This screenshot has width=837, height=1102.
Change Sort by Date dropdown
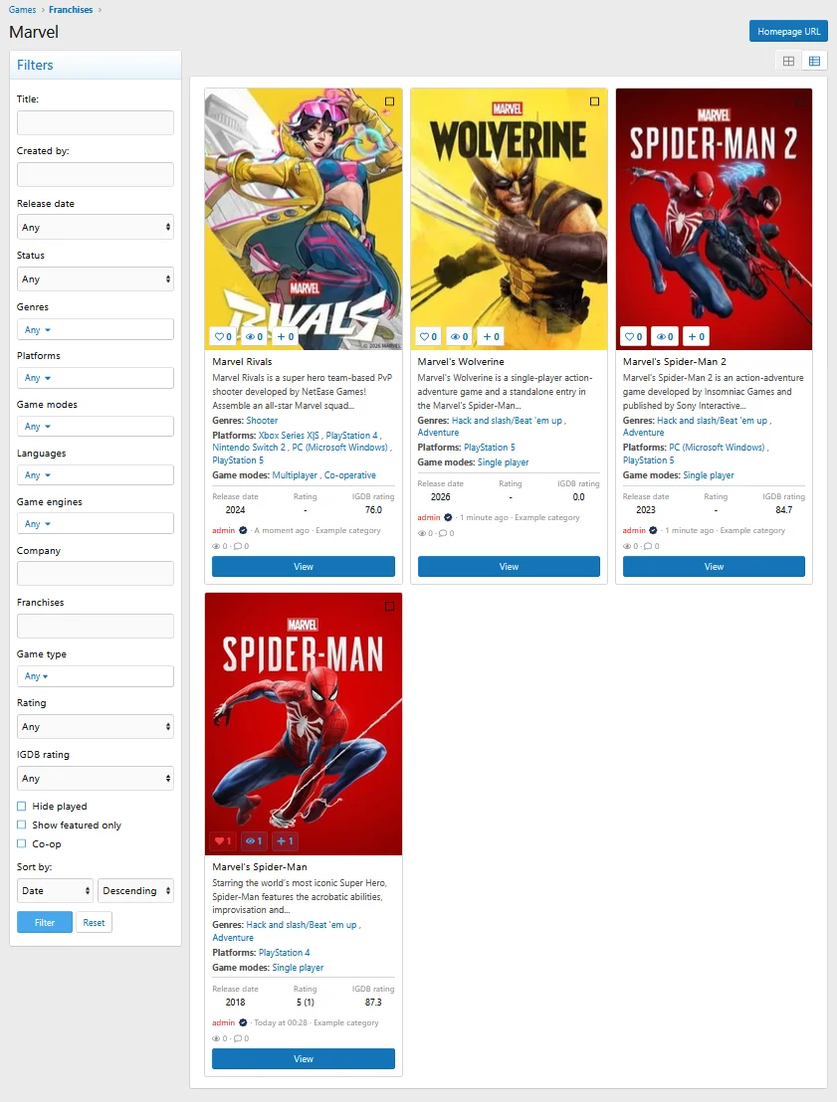[x=55, y=890]
